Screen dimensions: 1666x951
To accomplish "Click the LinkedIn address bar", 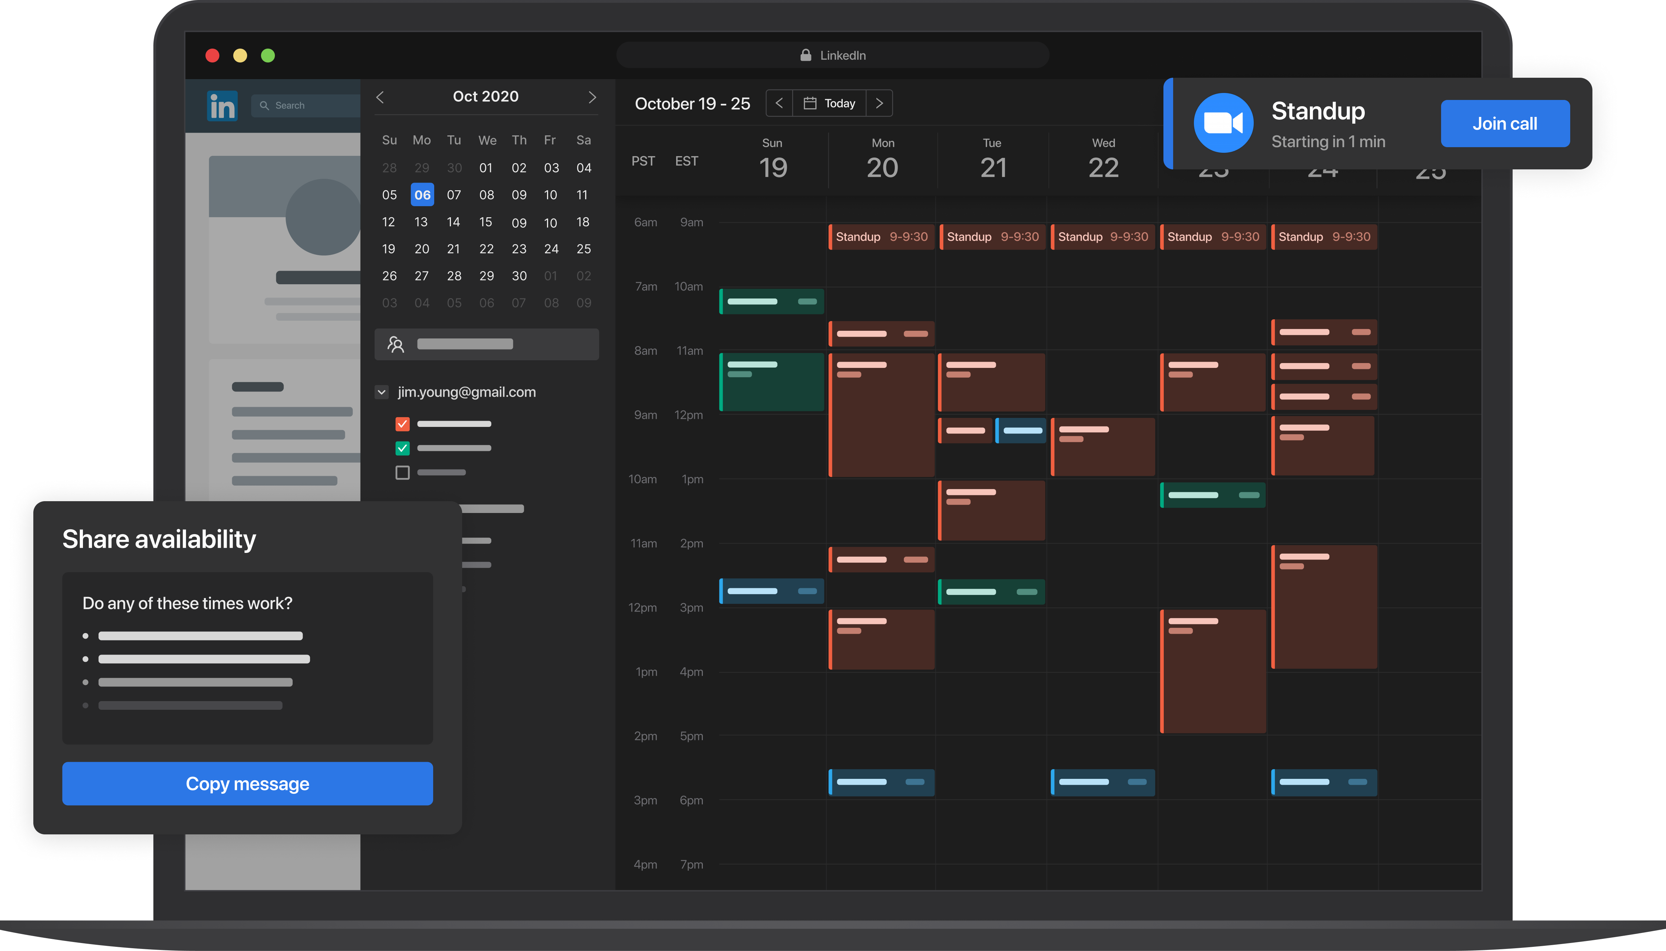I will (833, 55).
